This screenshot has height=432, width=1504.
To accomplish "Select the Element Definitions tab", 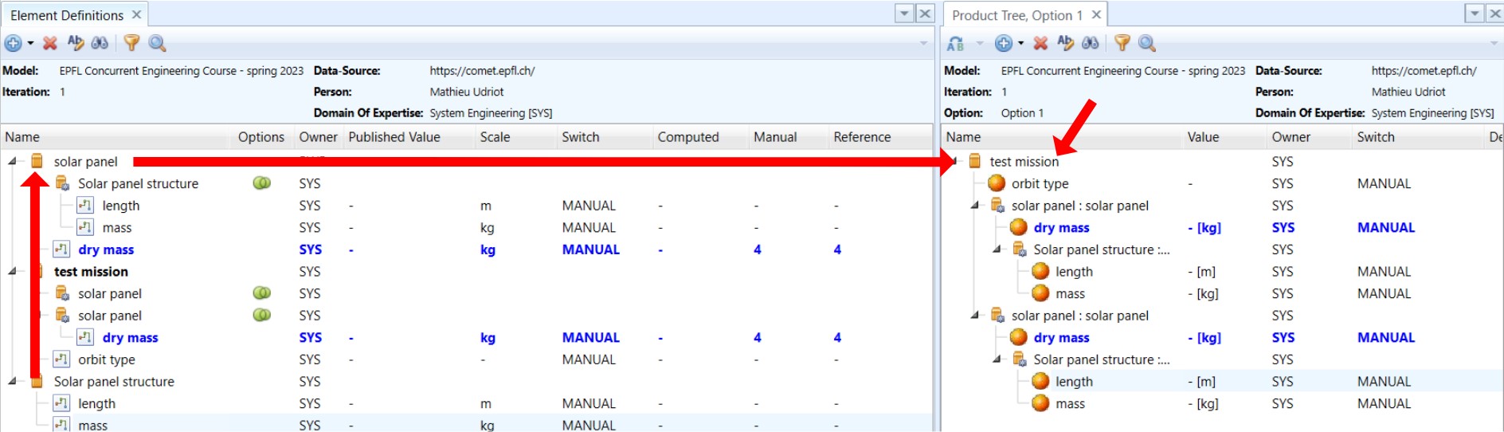I will 67,15.
